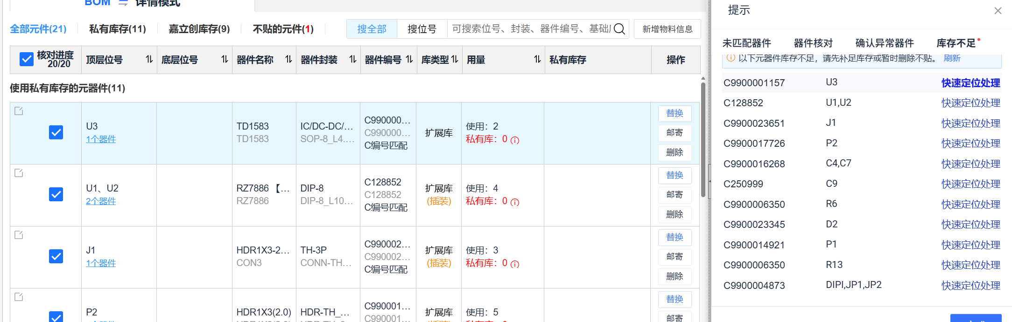Expand the 2个器件 link under U1、U2
1012x322 pixels.
[101, 201]
